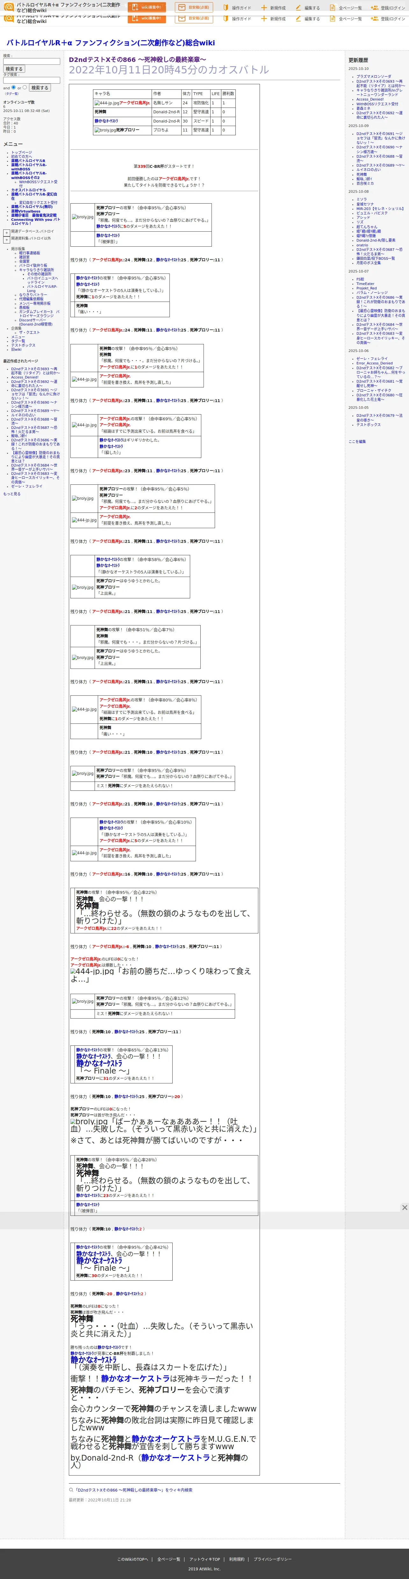This screenshot has width=409, height=1579.
Task: Open 旧wiki link in the menu
Action: (x=16, y=349)
